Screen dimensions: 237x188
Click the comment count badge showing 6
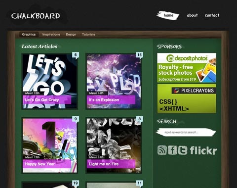[76, 55]
